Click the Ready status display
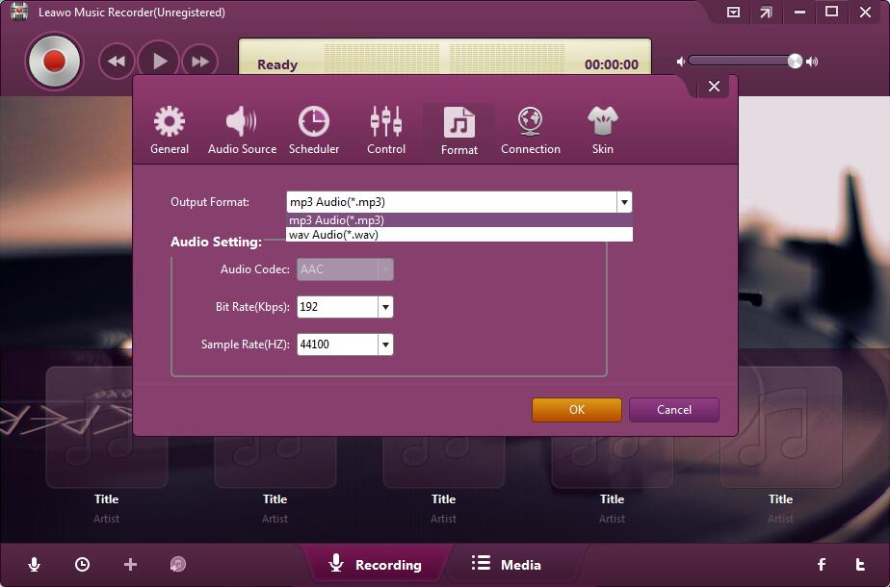The width and height of the screenshot is (890, 587). (277, 64)
